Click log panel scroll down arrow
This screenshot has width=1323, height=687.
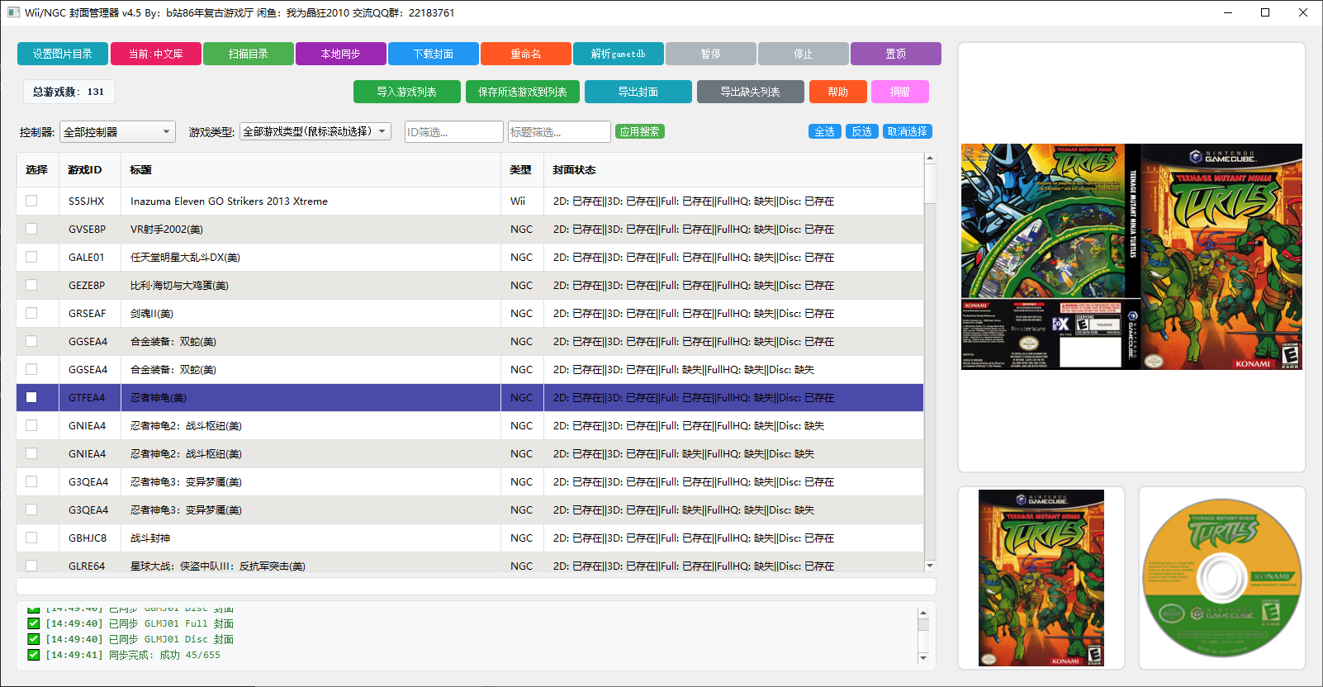[923, 658]
